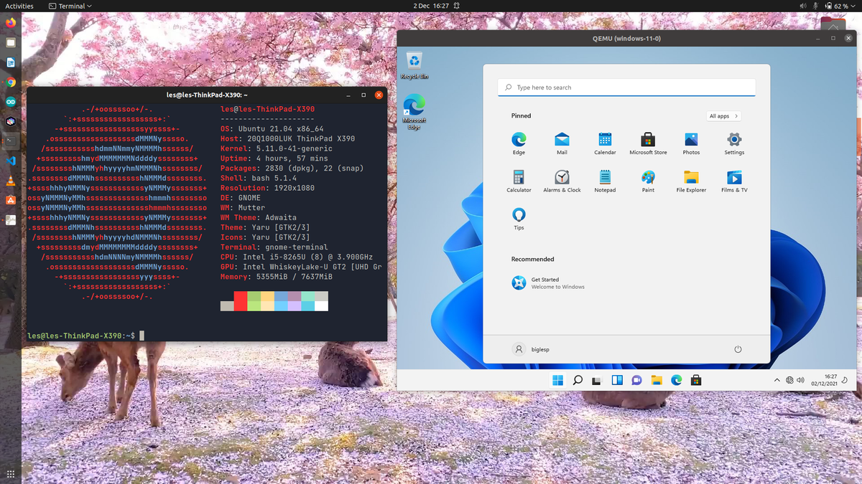Click the Windows power button
Screen dimensions: 862x484
[x=738, y=349]
